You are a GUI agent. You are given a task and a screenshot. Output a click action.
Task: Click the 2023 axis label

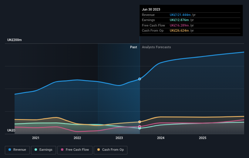click(119, 138)
